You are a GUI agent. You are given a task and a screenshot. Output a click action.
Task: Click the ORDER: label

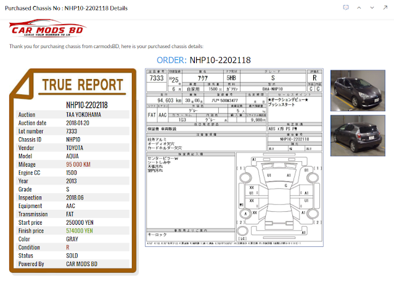pyautogui.click(x=171, y=60)
